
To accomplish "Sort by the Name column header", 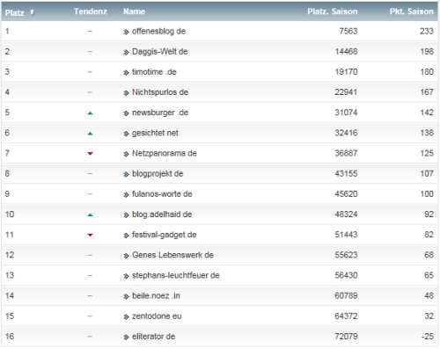I will click(134, 11).
